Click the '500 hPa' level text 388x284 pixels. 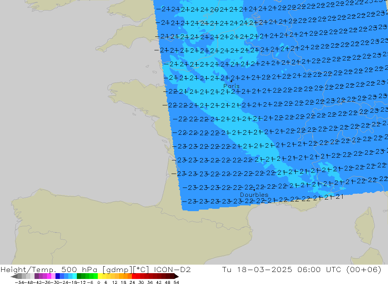pyautogui.click(x=79, y=269)
